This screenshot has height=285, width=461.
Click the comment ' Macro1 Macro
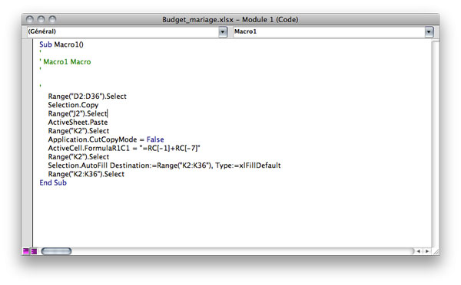[x=65, y=62]
